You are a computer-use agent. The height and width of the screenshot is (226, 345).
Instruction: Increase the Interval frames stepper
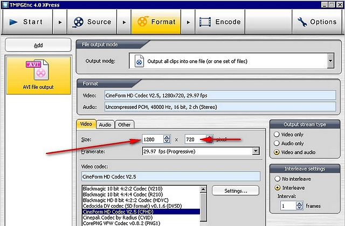(299, 203)
